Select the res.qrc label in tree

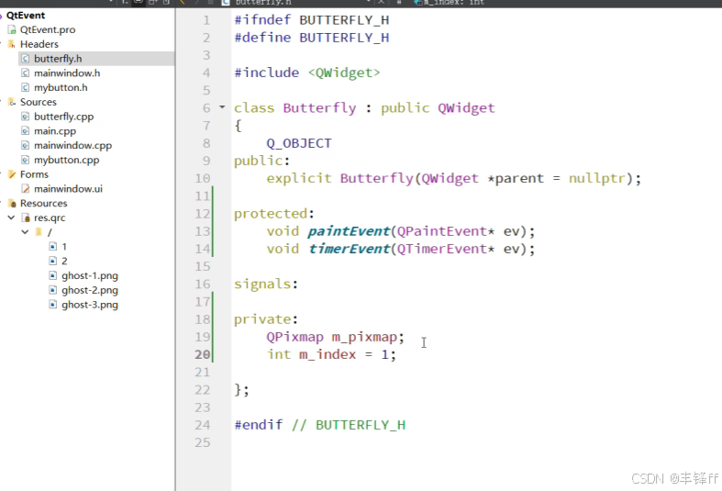(50, 218)
